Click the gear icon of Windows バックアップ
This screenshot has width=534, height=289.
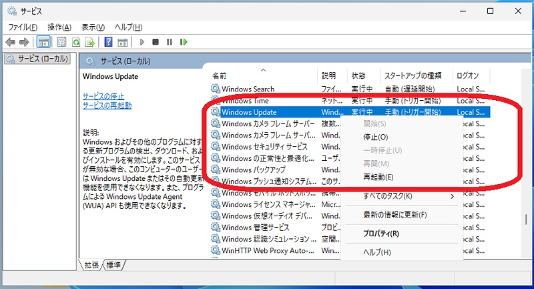click(x=215, y=170)
